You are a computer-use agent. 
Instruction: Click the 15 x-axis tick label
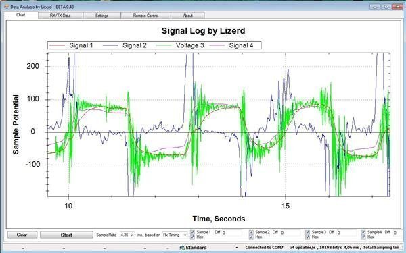coord(286,206)
